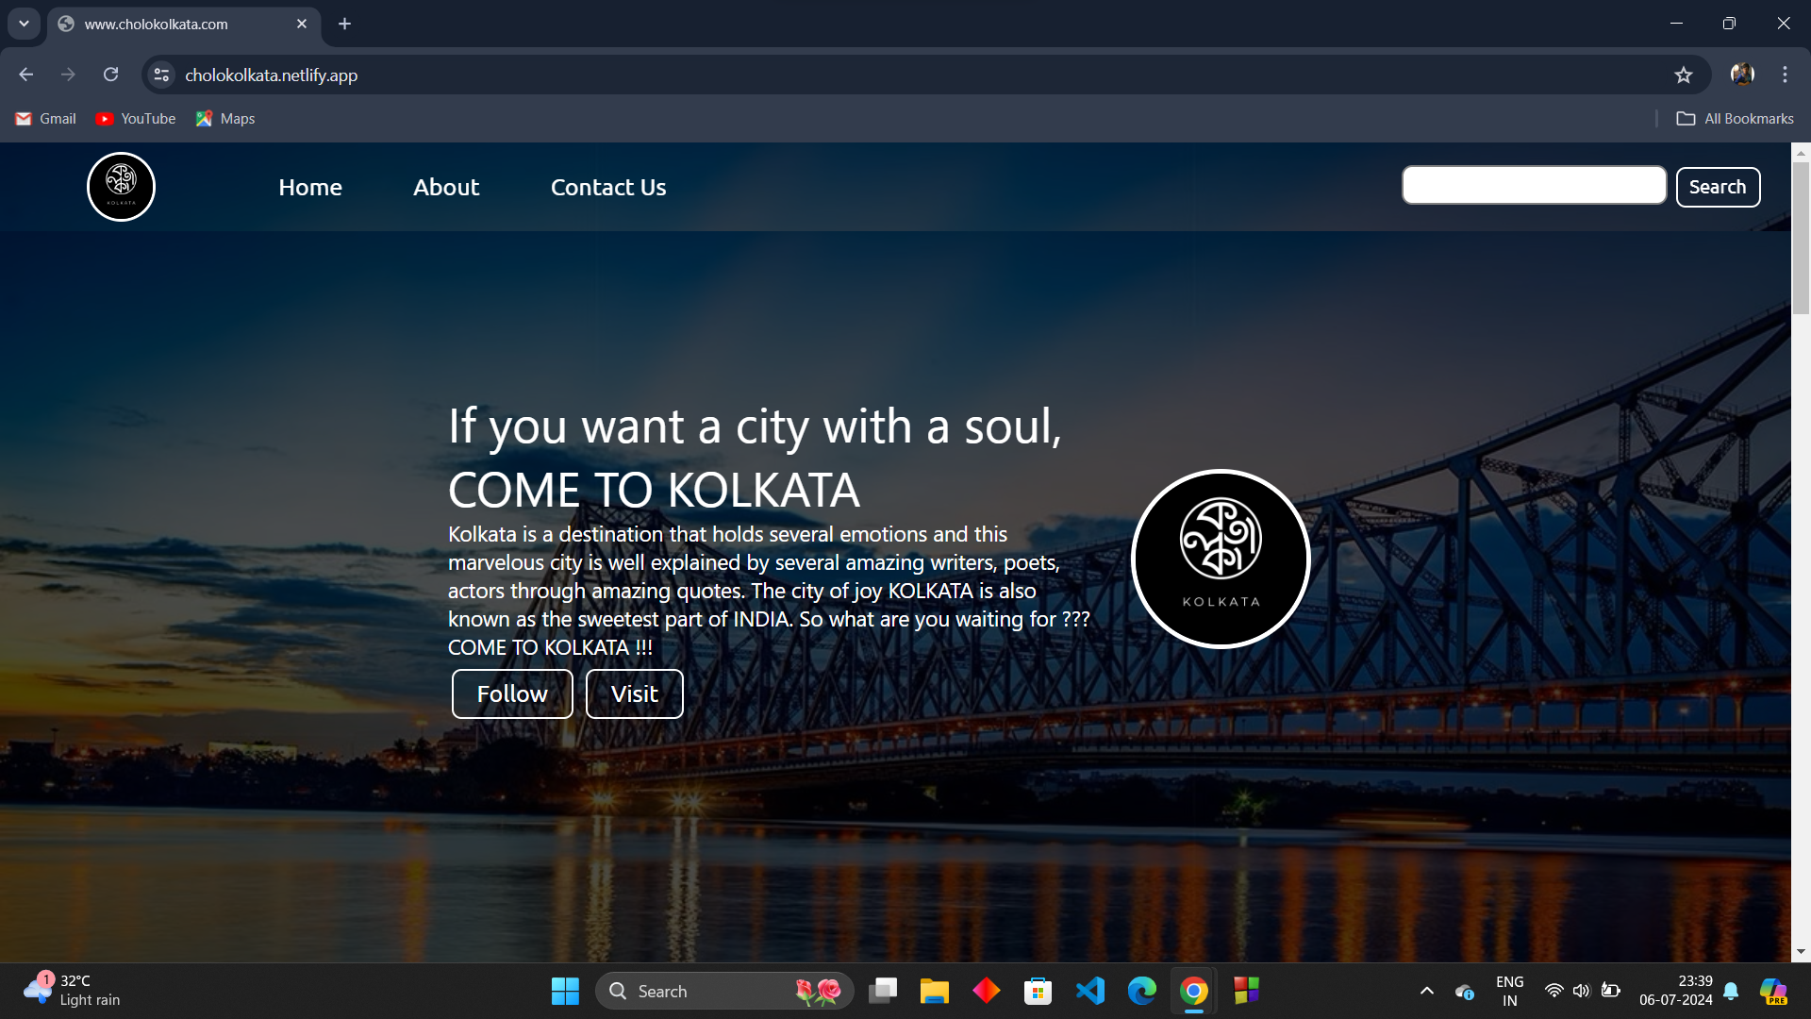Open All Bookmarks
Image resolution: width=1811 pixels, height=1019 pixels.
pyautogui.click(x=1736, y=118)
